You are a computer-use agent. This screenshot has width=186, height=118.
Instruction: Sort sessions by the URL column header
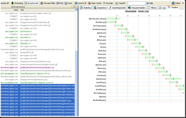coord(22,10)
